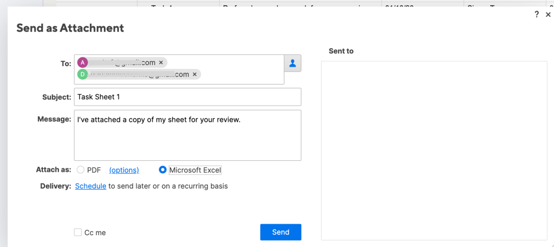Enable the Cc me checkbox
Viewport: 554px width, 247px height.
pos(78,232)
